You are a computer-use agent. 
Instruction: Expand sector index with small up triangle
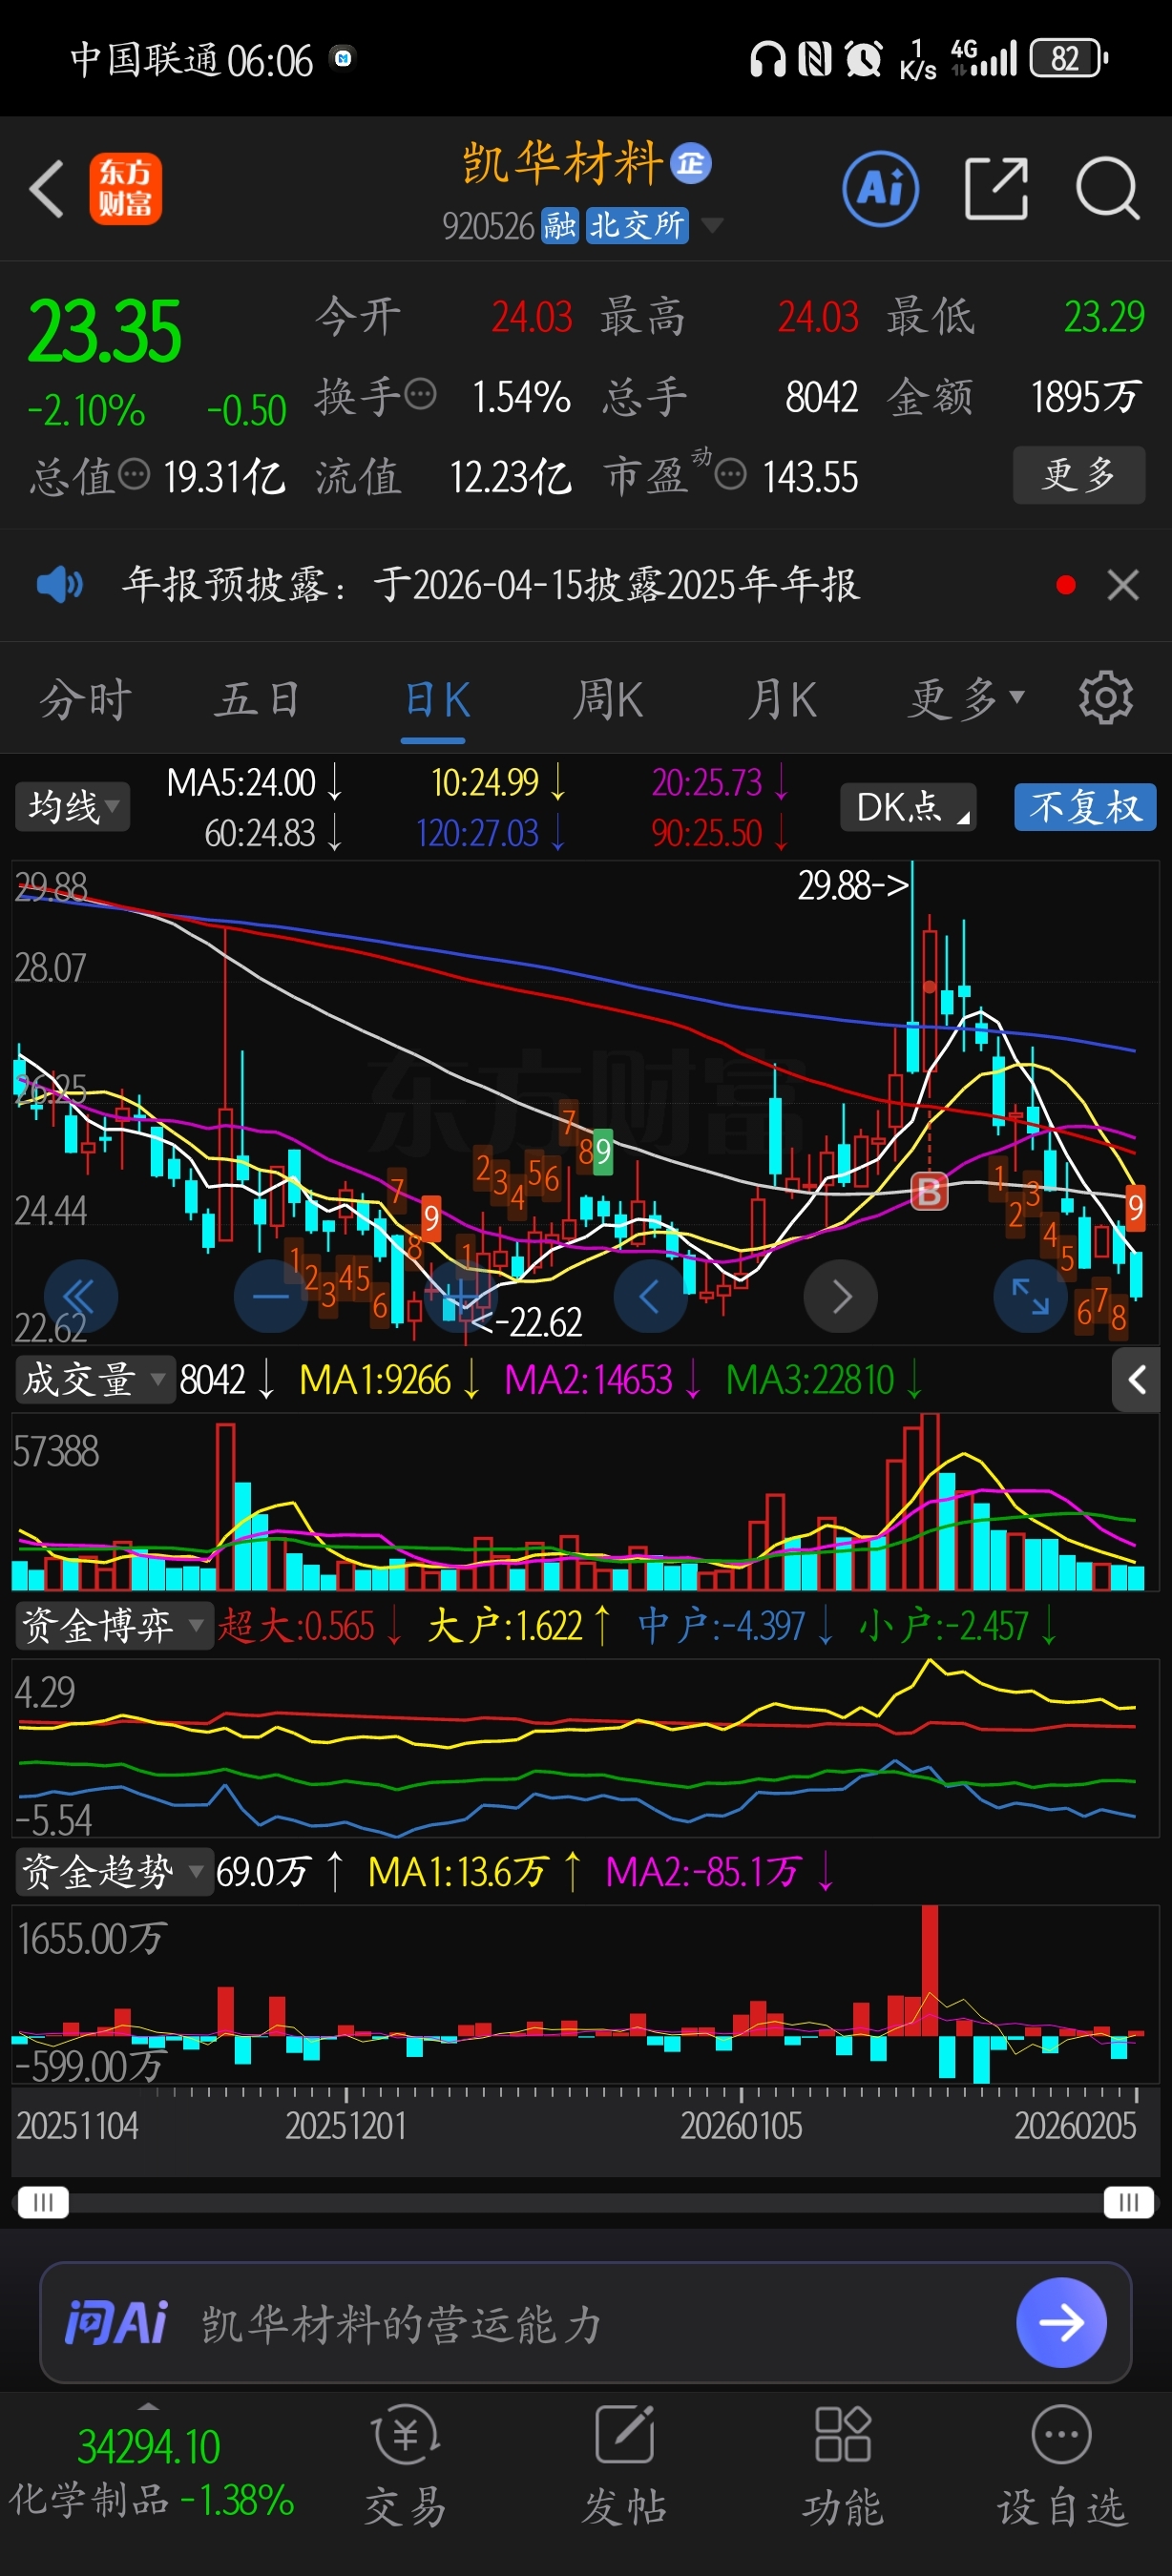click(148, 2406)
